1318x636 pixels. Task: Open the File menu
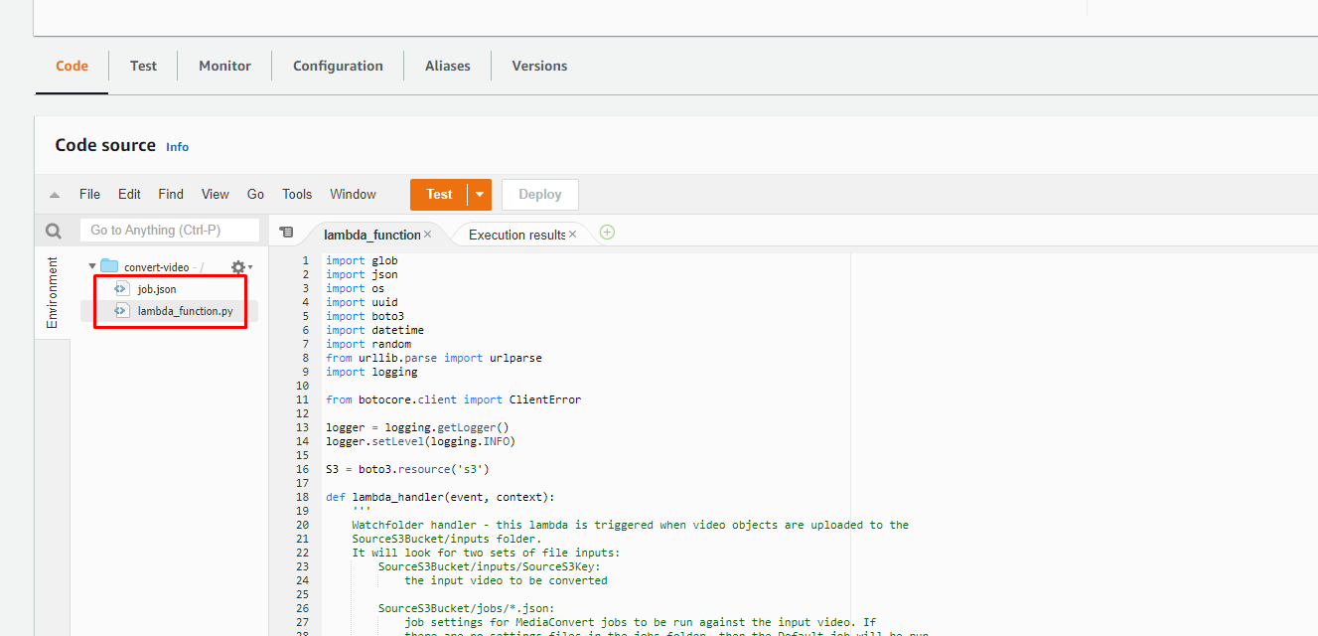click(x=89, y=195)
